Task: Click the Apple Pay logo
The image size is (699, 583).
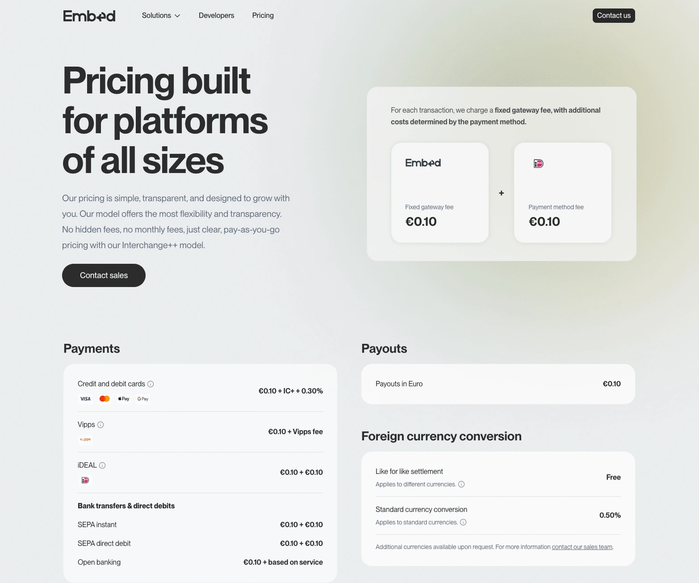Action: (x=124, y=399)
